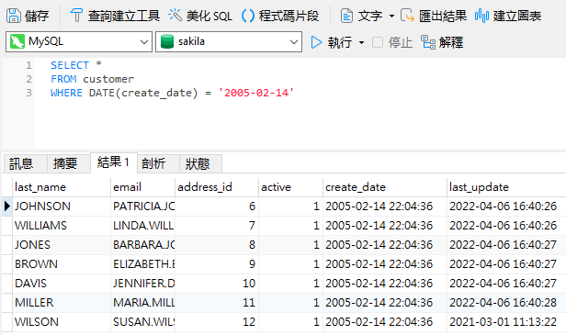The image size is (566, 335).
Task: Click address_id cell with value 11
Action: 217,303
